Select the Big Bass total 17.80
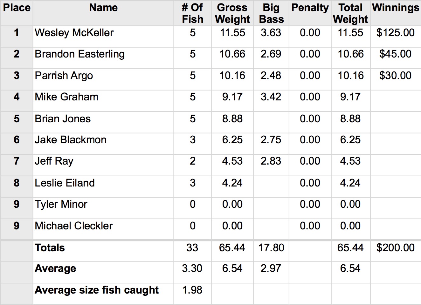This screenshot has width=421, height=305. (x=271, y=248)
